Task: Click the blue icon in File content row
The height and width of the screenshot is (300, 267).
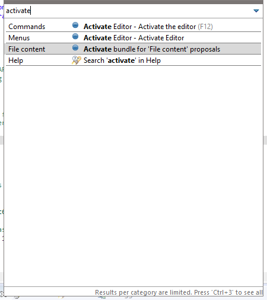Action: (75, 47)
